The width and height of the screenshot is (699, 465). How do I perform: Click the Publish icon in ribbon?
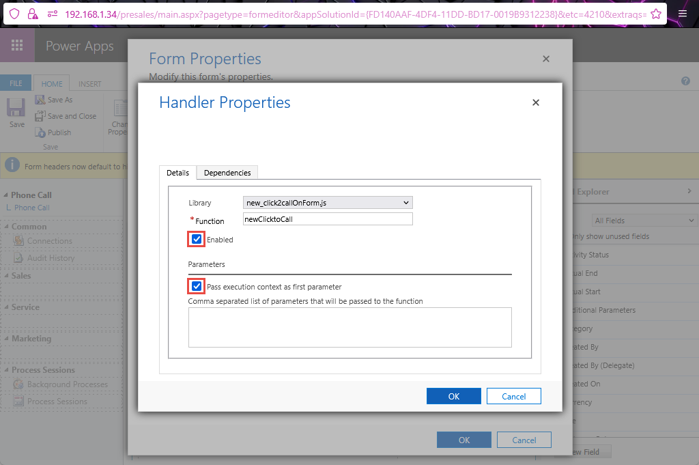tap(40, 132)
